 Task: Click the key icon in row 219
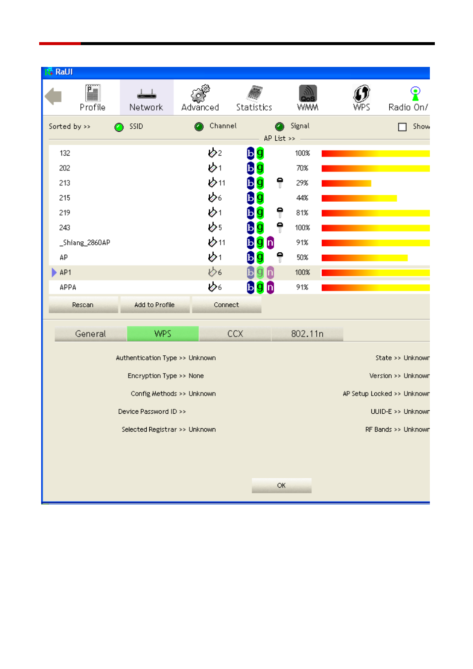[x=280, y=213]
